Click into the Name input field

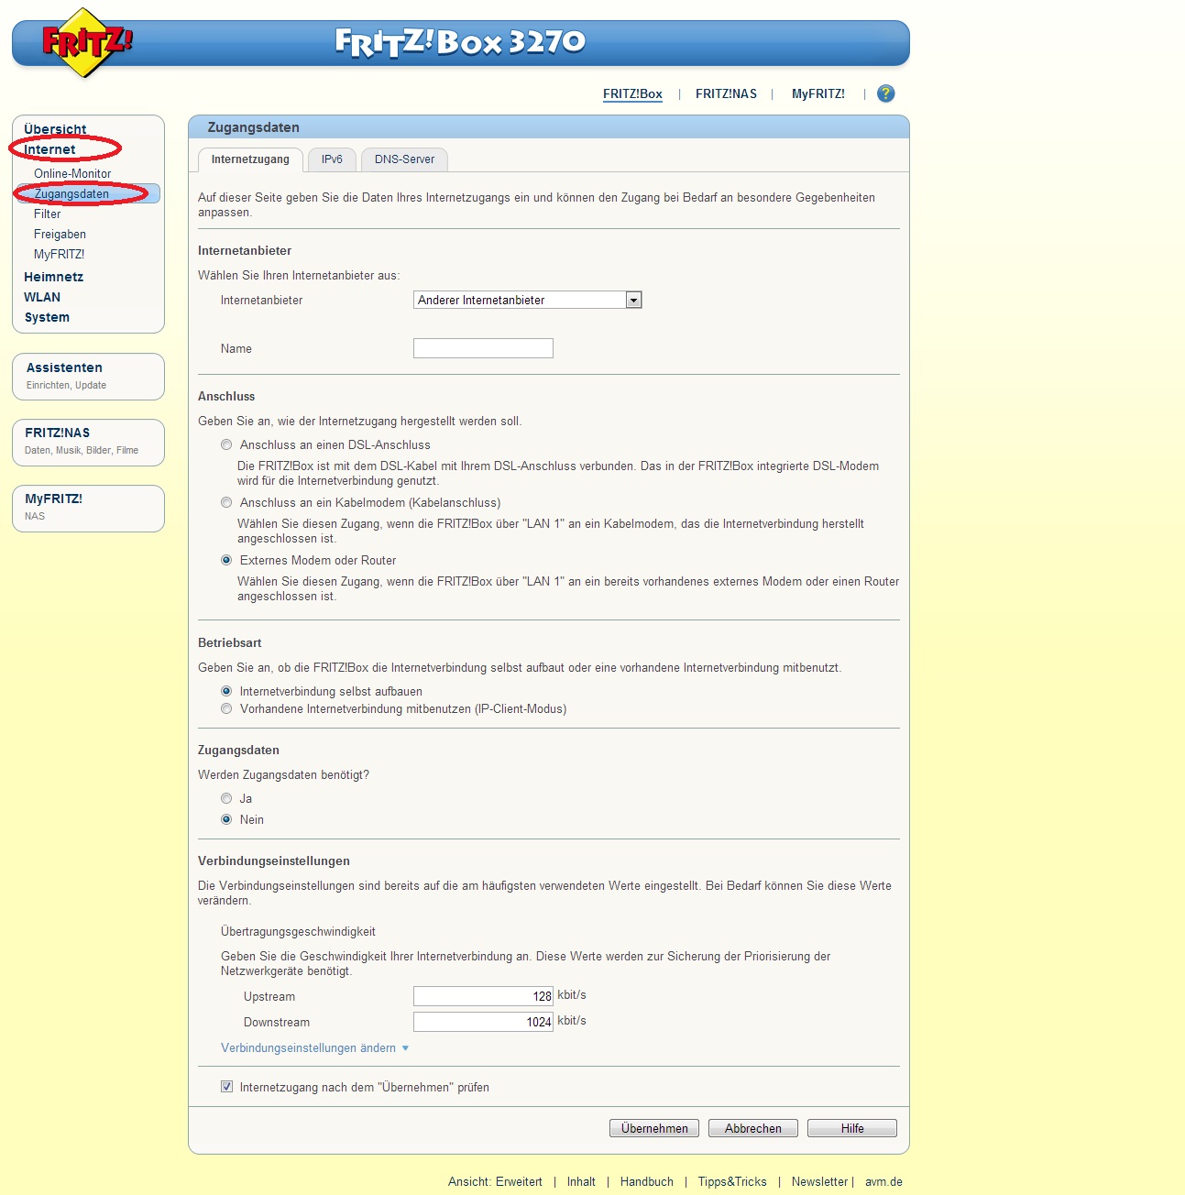(483, 349)
